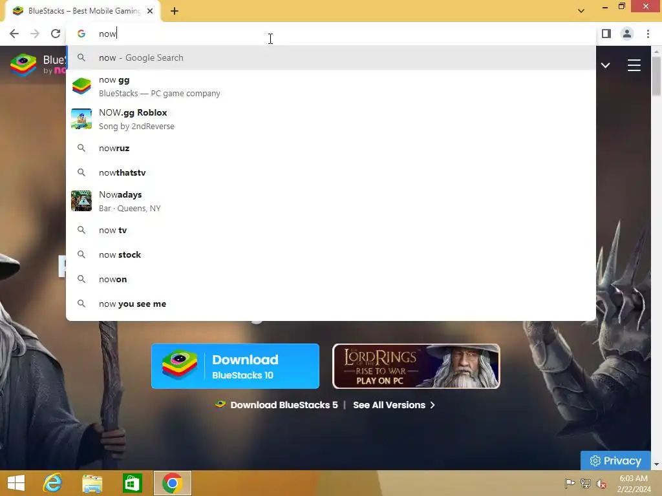Screen dimensions: 662x496
Task: Click the Download BlueStacks 5 link
Action: tap(277, 405)
